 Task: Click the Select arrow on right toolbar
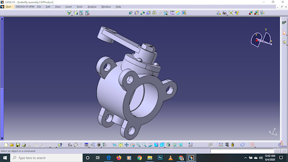(284, 33)
